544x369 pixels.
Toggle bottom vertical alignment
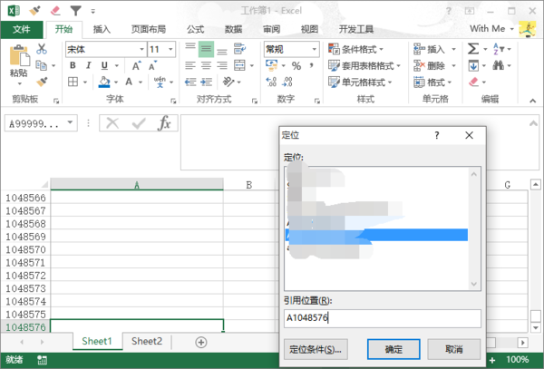222,50
